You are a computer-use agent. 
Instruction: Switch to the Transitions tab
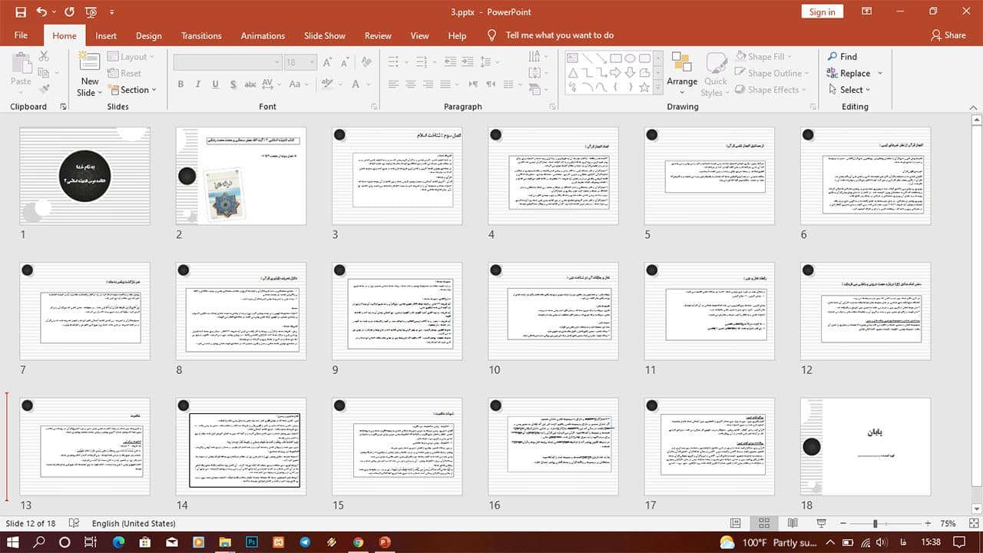[201, 35]
